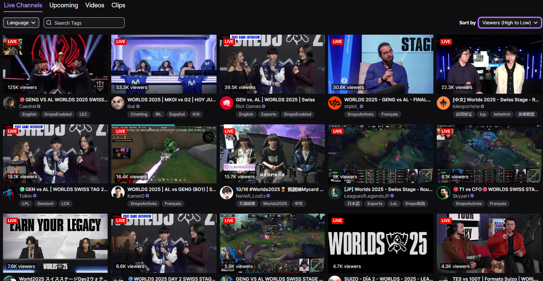Open the Sort by Viewers dropdown

510,23
